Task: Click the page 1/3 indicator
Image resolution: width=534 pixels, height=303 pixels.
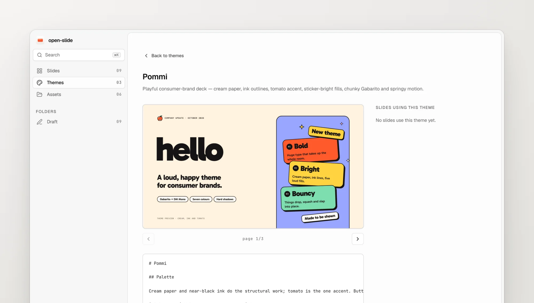Action: 253,239
